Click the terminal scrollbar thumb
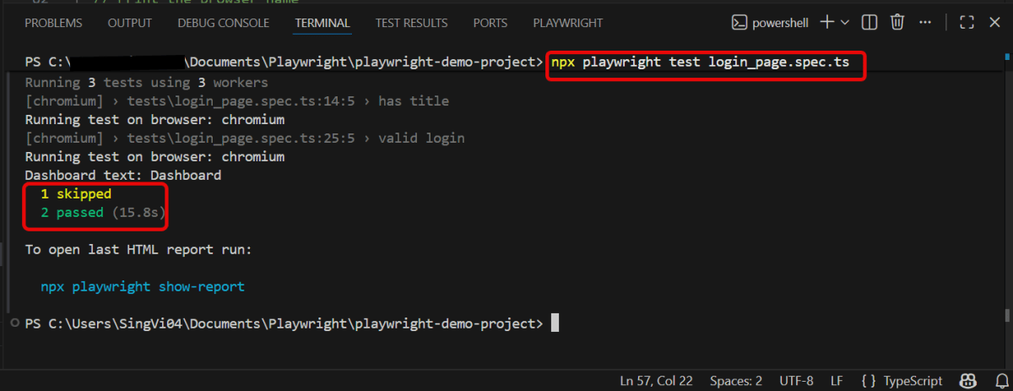This screenshot has height=391, width=1013. point(1006,315)
